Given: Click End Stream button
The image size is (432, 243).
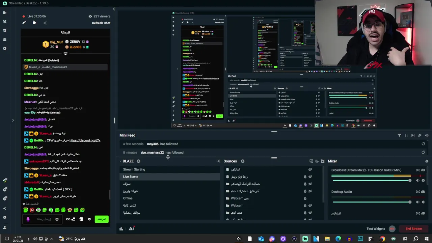Looking at the screenshot, I should 413,229.
